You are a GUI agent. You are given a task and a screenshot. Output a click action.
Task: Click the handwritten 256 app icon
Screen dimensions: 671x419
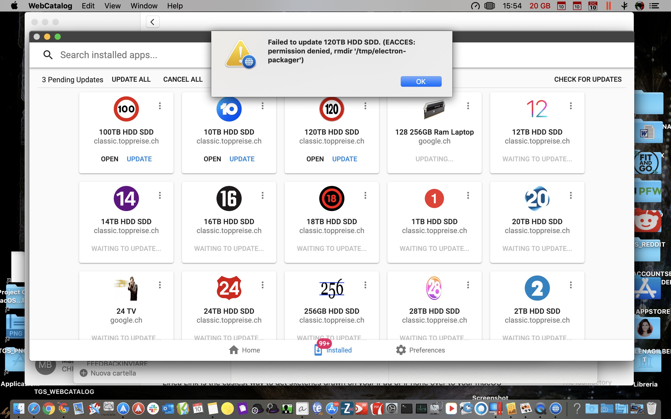coord(332,289)
